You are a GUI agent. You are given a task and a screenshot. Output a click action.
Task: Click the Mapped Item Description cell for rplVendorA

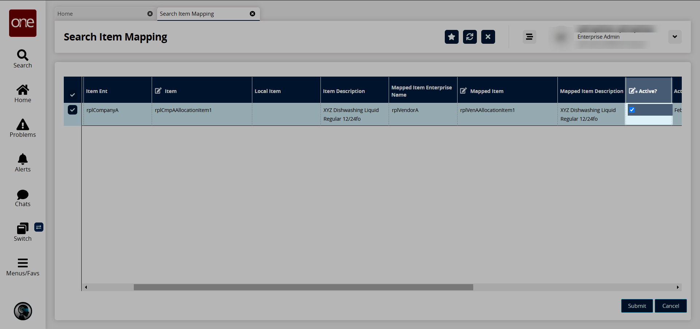click(591, 115)
